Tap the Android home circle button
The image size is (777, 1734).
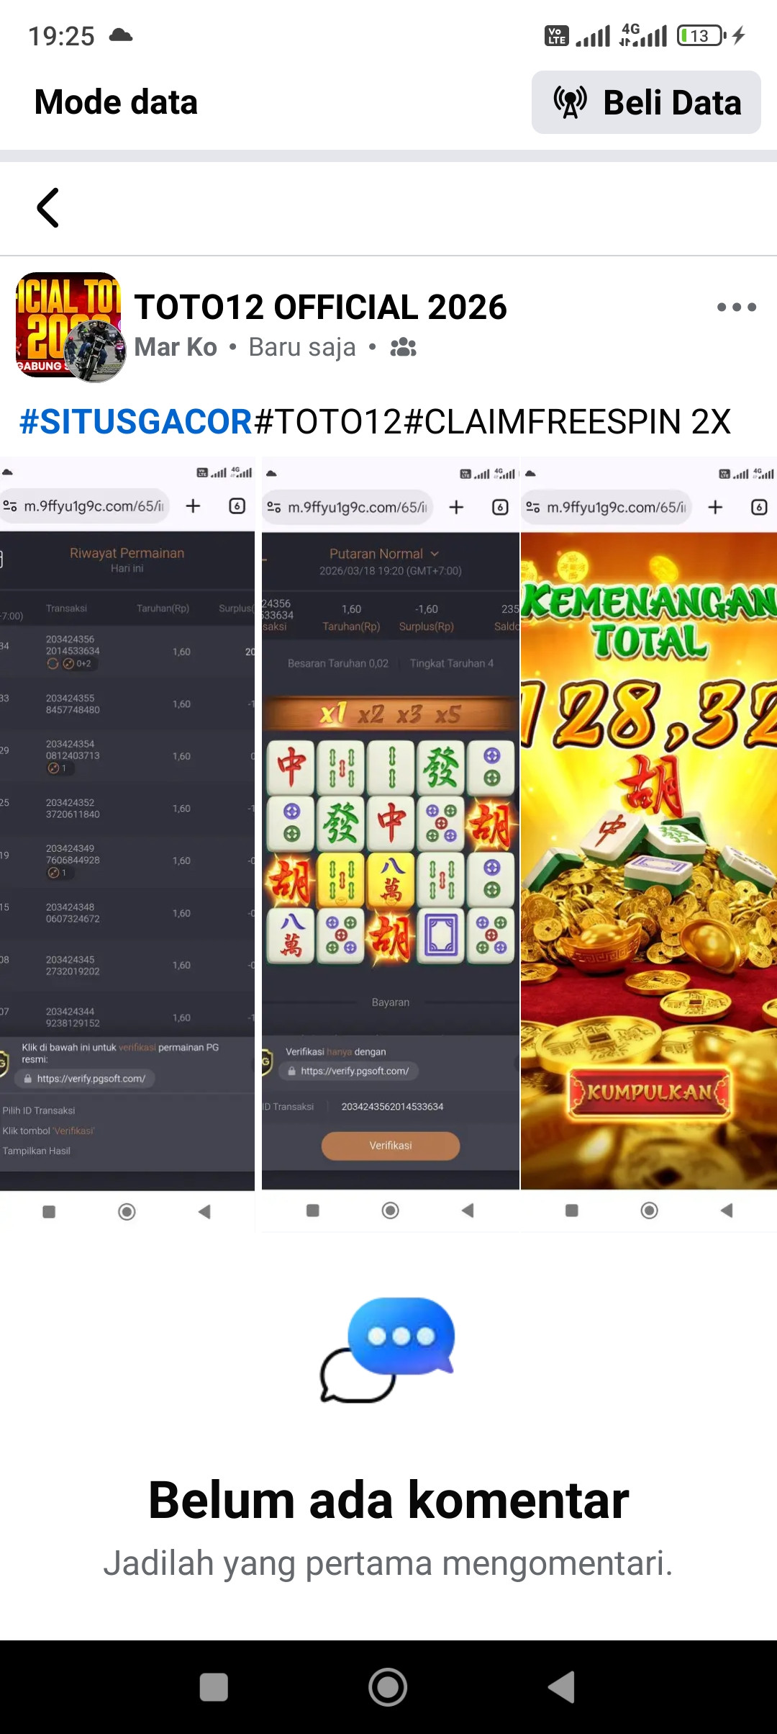click(x=388, y=1686)
